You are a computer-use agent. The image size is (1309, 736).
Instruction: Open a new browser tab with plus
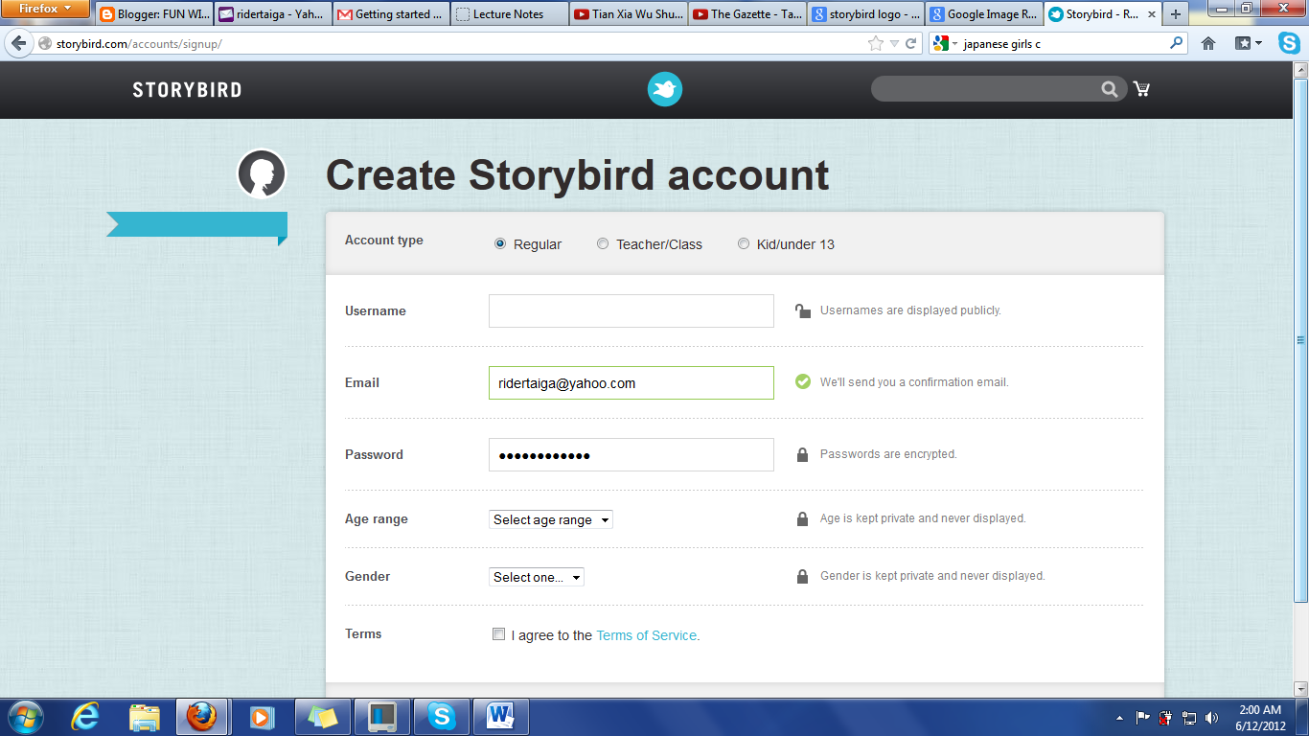pyautogui.click(x=1176, y=14)
